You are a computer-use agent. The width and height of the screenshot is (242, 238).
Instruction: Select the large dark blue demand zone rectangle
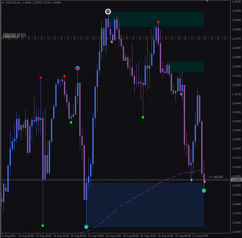[145, 205]
